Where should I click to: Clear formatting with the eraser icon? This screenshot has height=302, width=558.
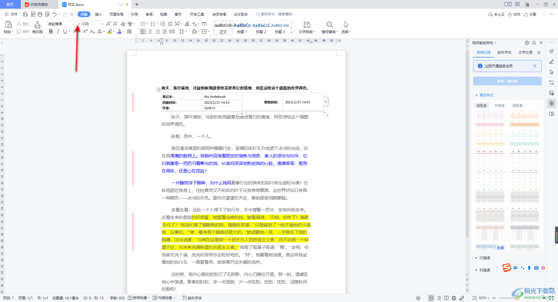(123, 24)
